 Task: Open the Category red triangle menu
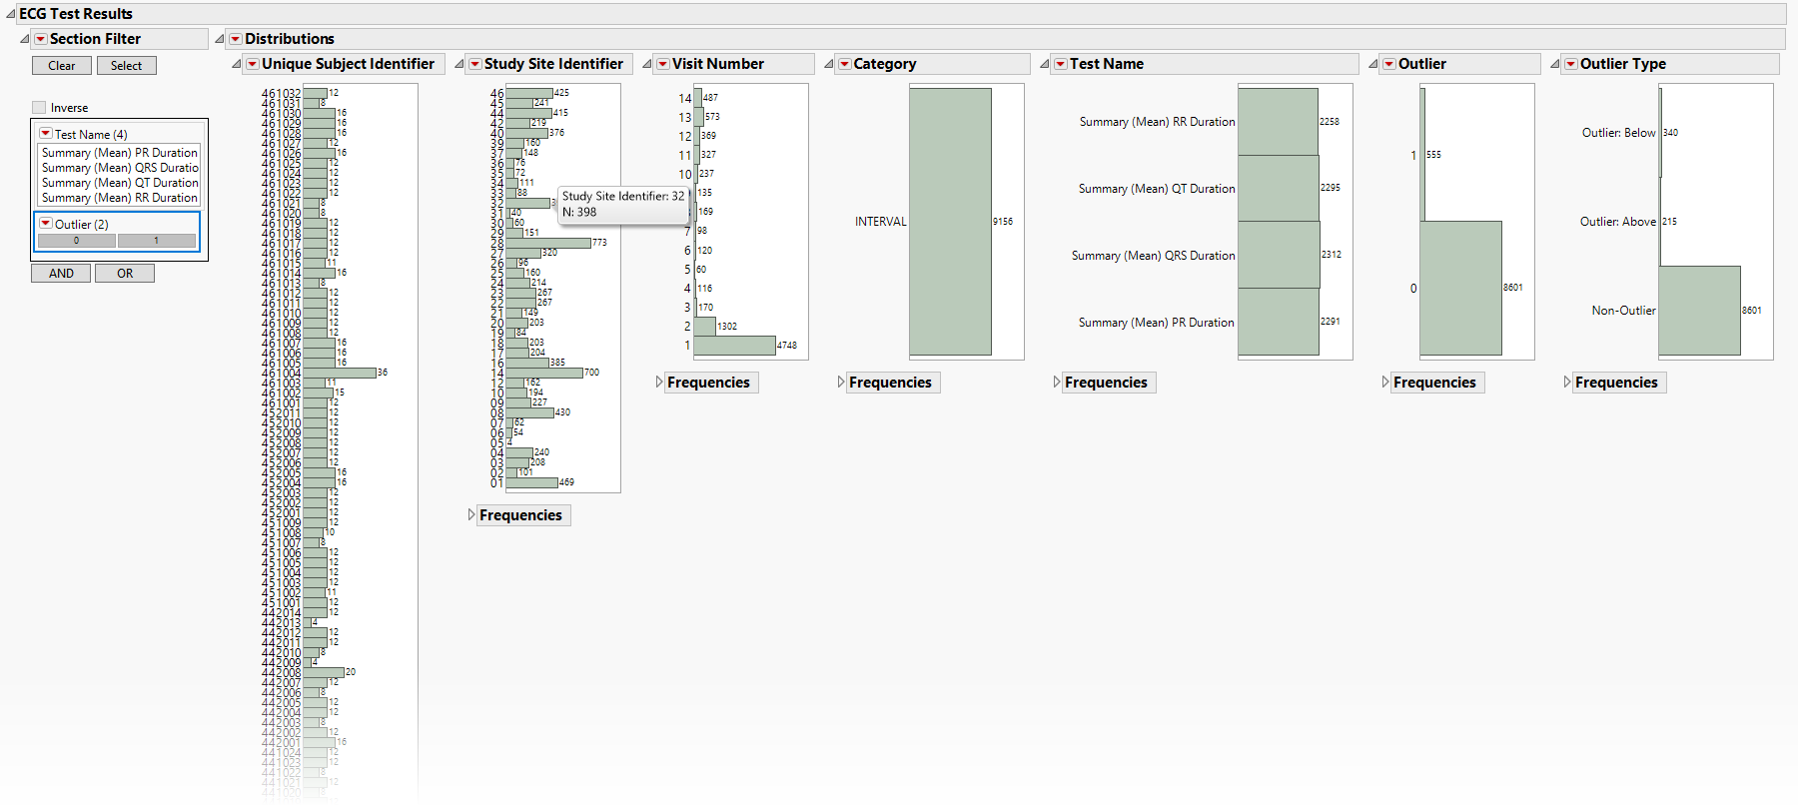tap(845, 64)
